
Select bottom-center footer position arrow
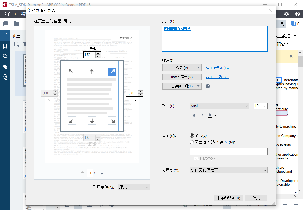(x=92, y=120)
